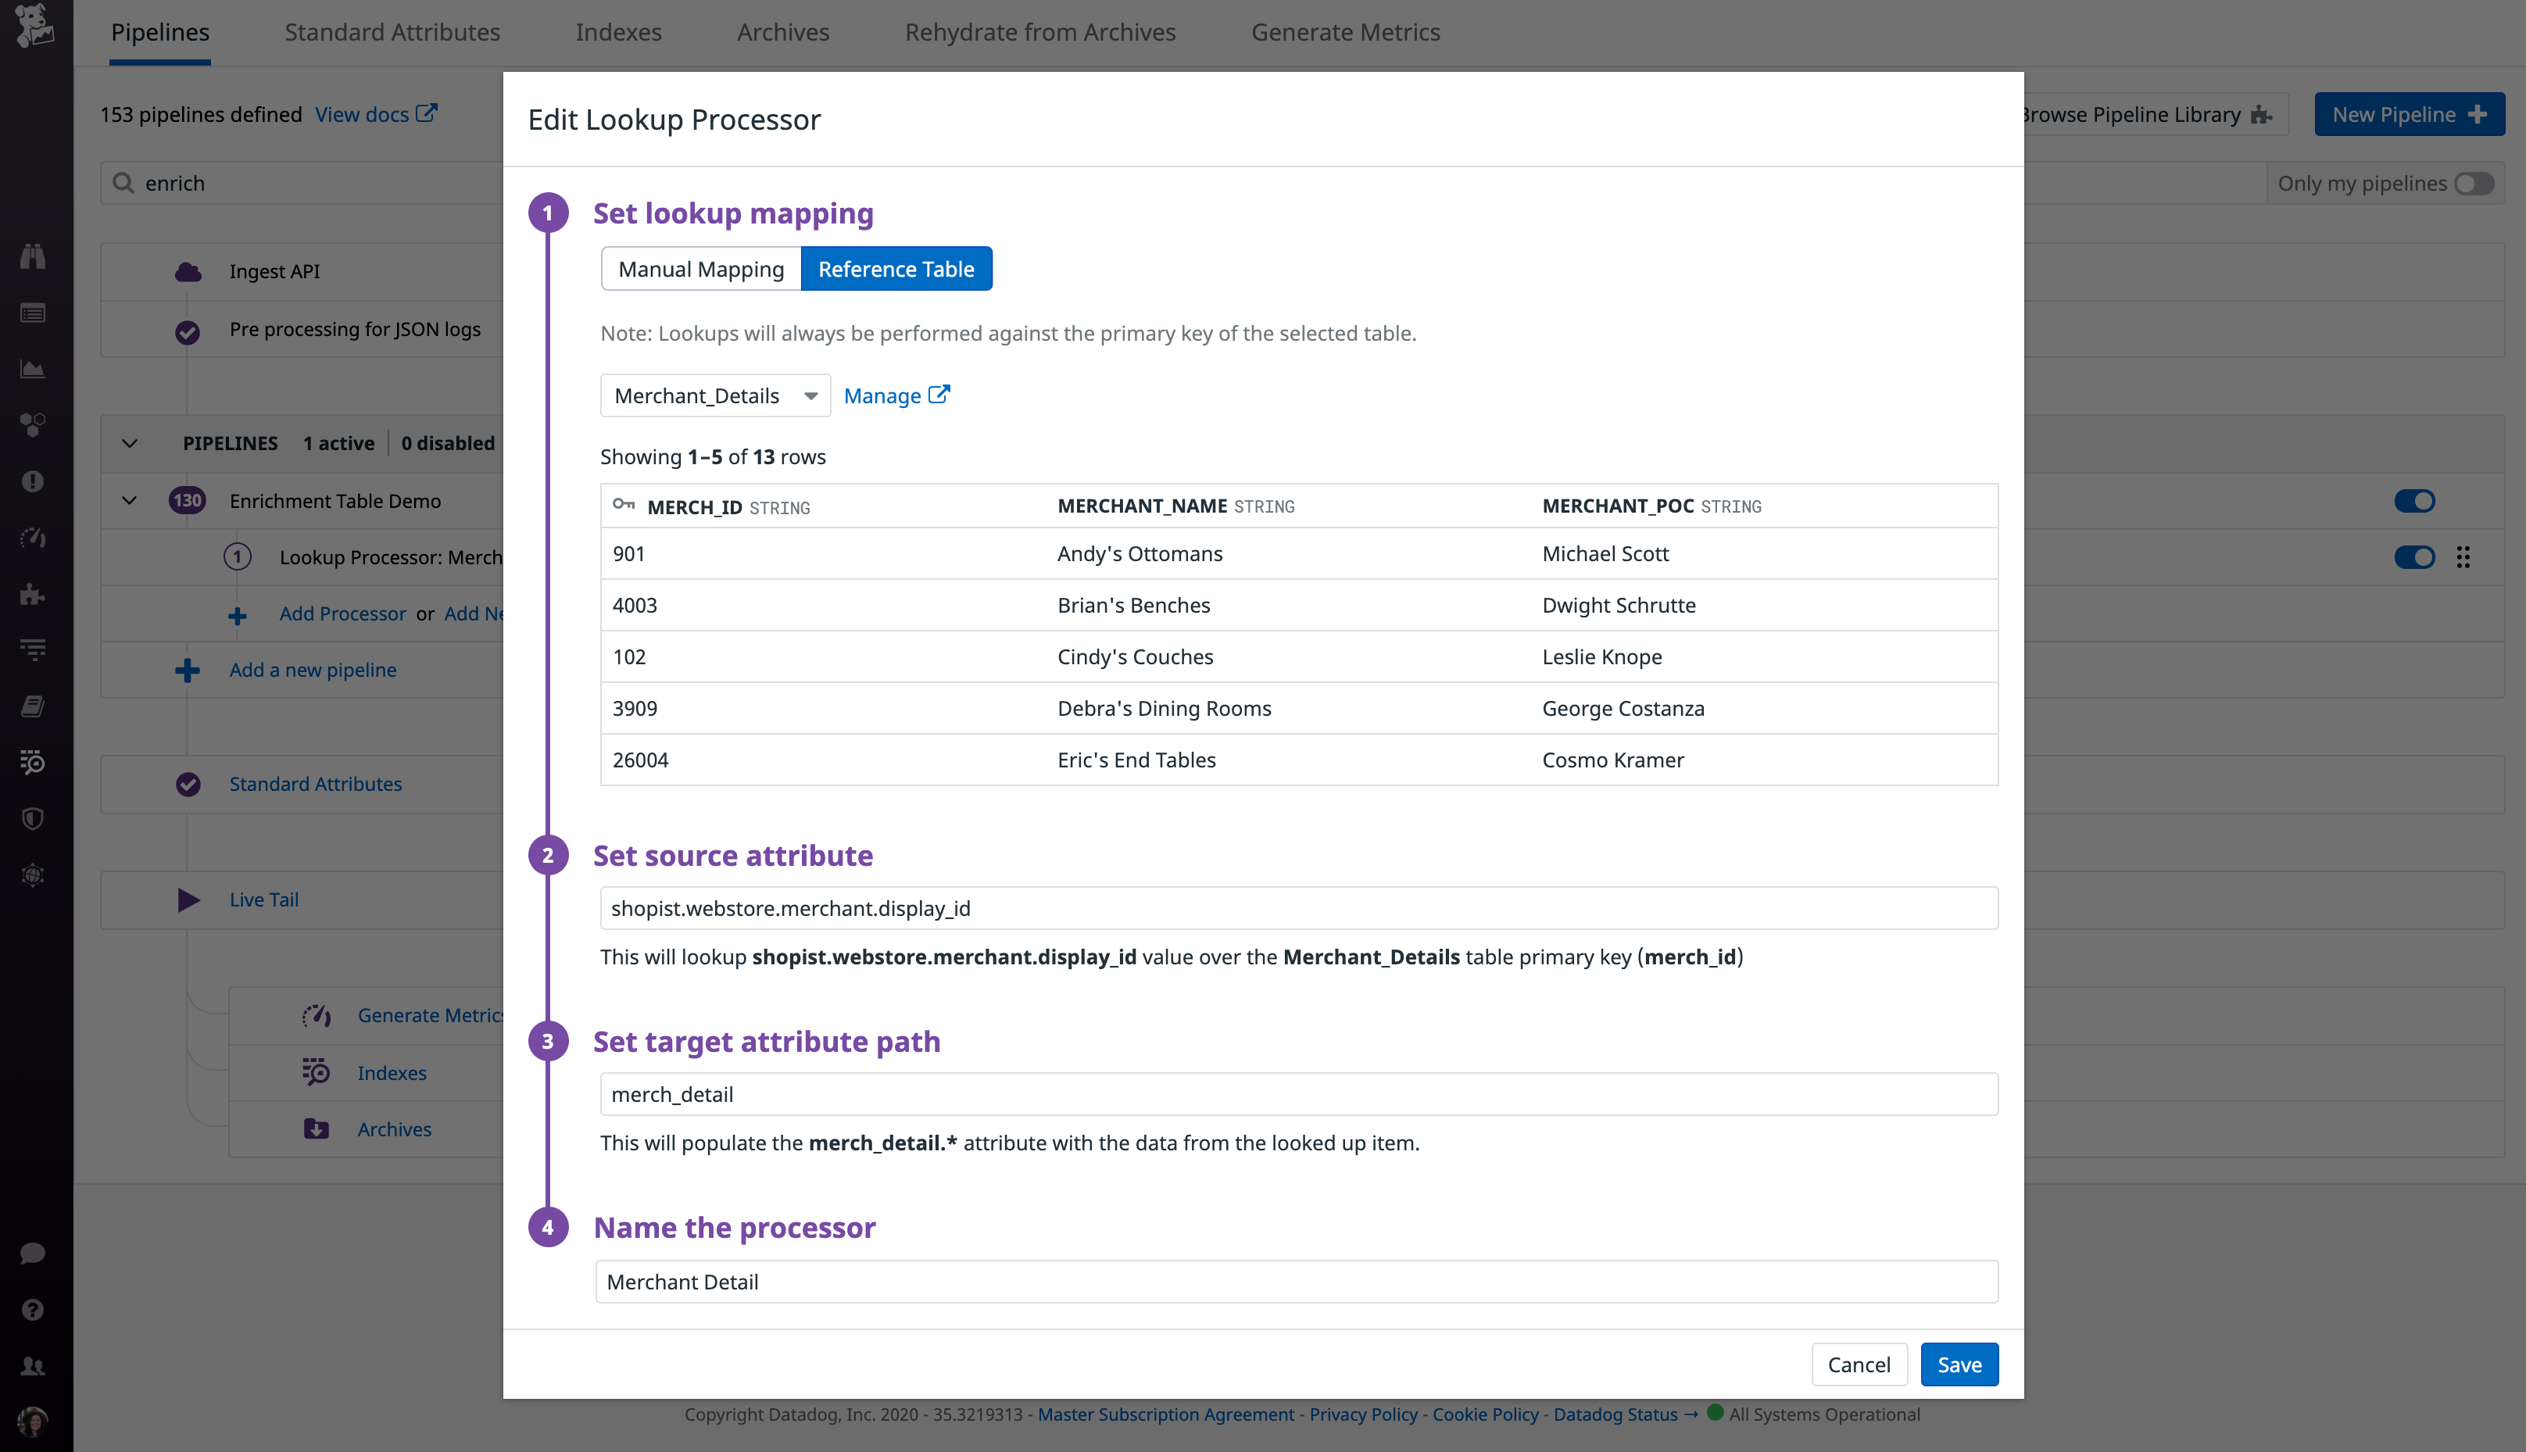The width and height of the screenshot is (2526, 1452).
Task: Select the Dashboards graph icon in sidebar
Action: tap(33, 369)
